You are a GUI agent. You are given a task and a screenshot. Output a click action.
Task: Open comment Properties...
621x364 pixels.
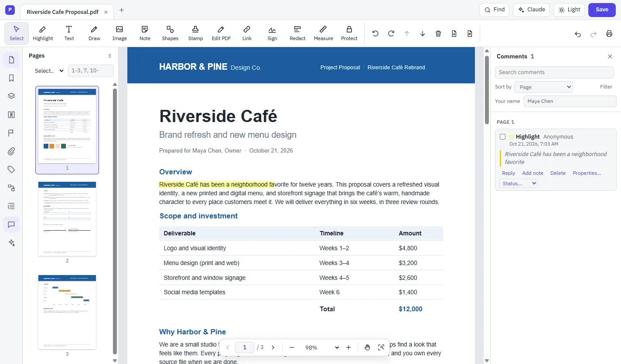(587, 173)
